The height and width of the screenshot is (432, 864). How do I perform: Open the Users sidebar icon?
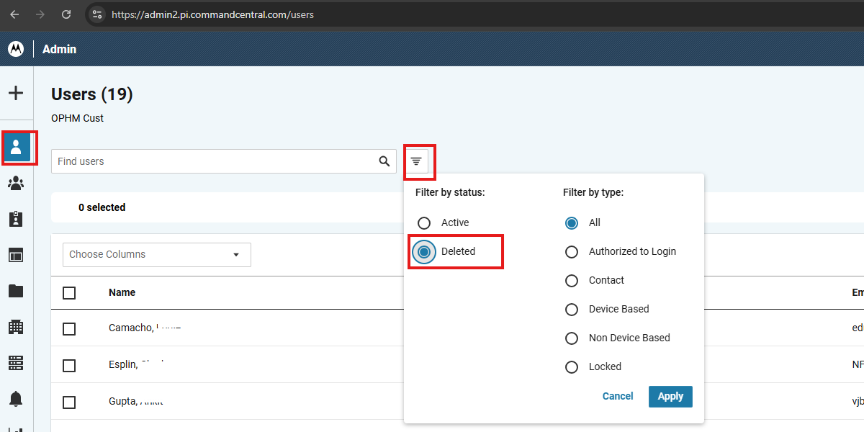tap(16, 148)
